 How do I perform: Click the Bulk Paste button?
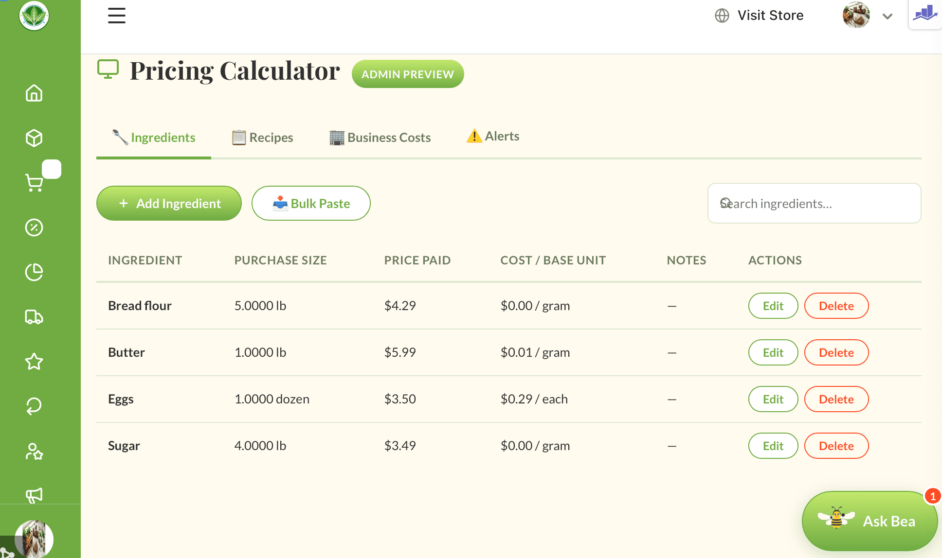(x=311, y=203)
